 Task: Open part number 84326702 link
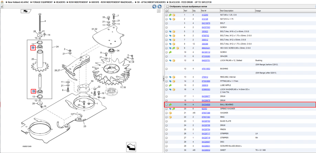click(x=206, y=121)
